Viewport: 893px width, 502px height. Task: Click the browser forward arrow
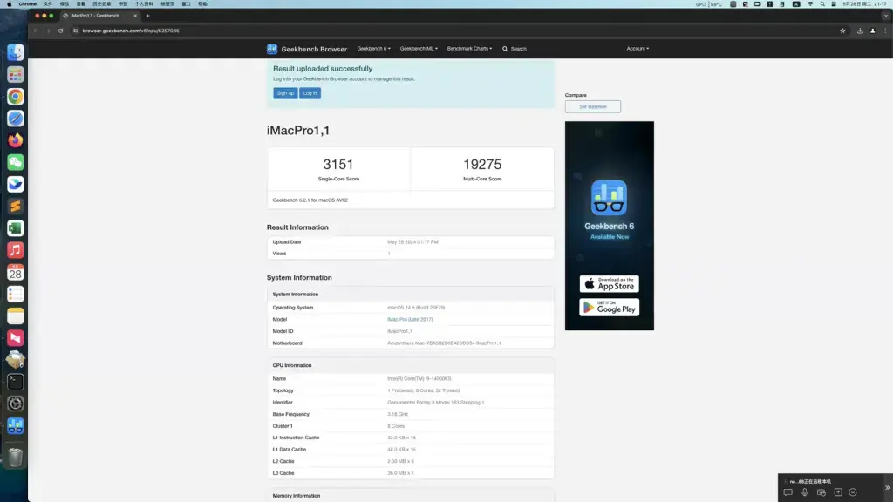48,31
